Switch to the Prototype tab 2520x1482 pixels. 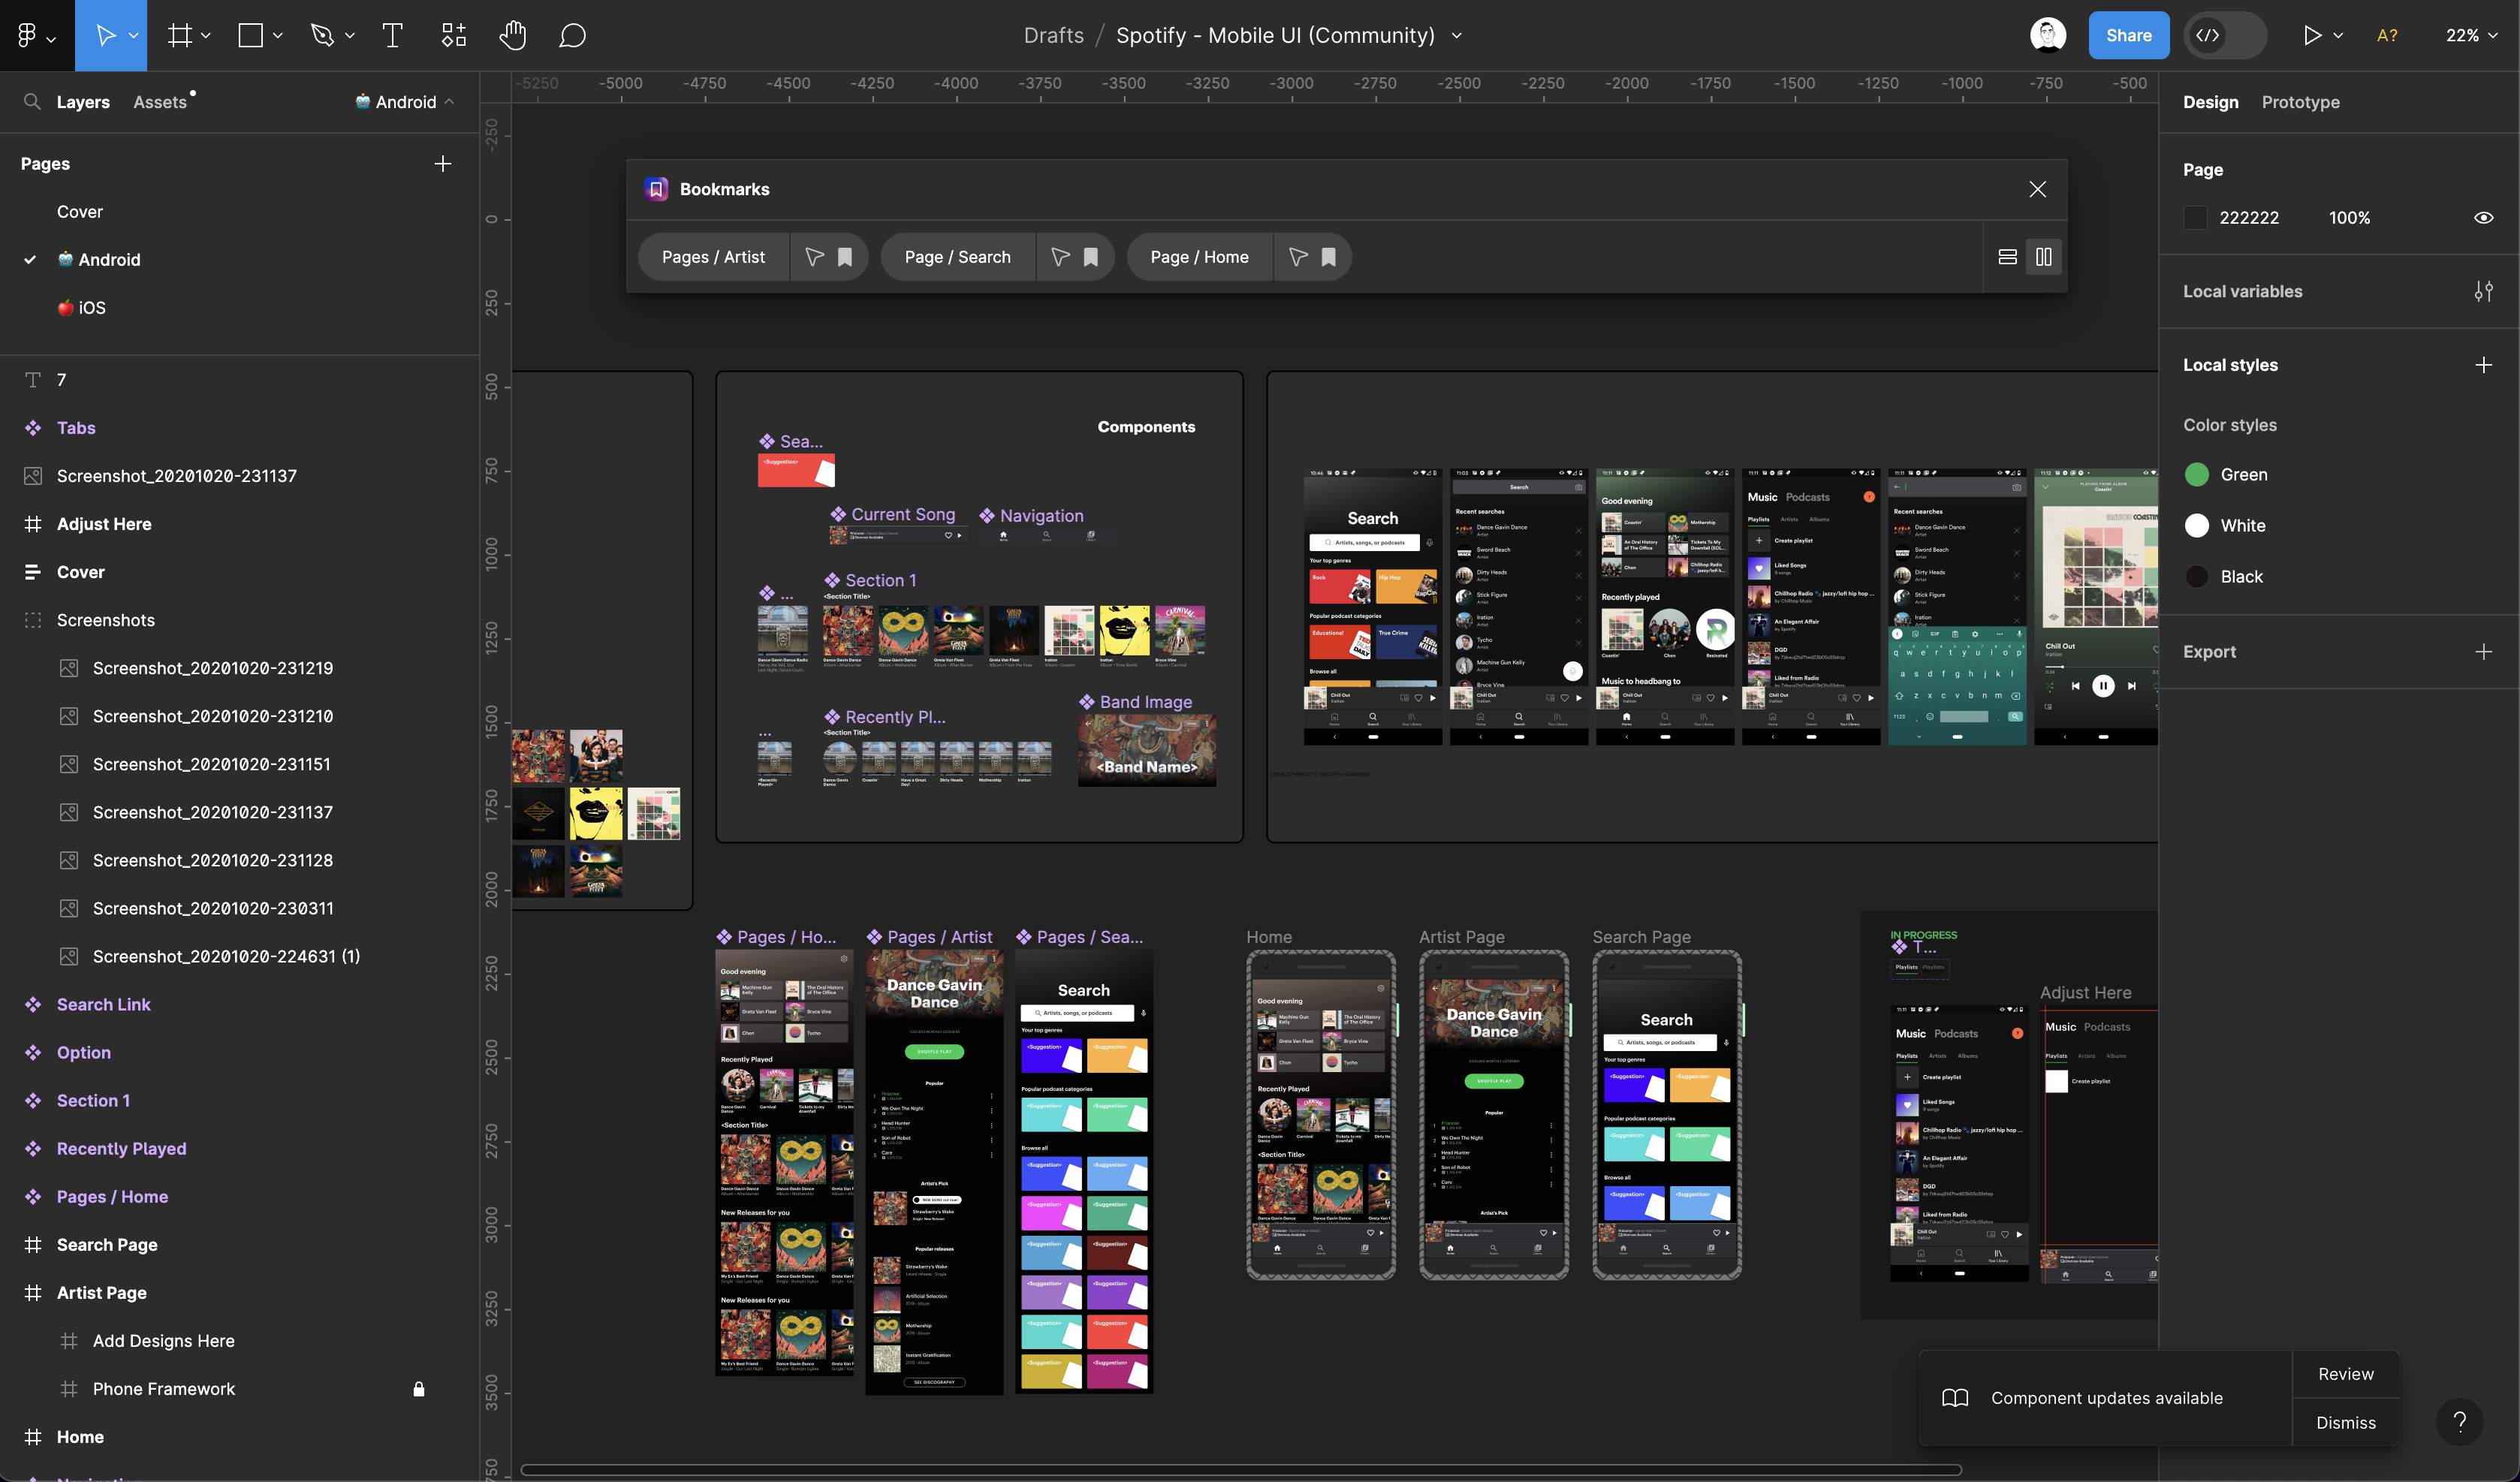coord(2300,101)
